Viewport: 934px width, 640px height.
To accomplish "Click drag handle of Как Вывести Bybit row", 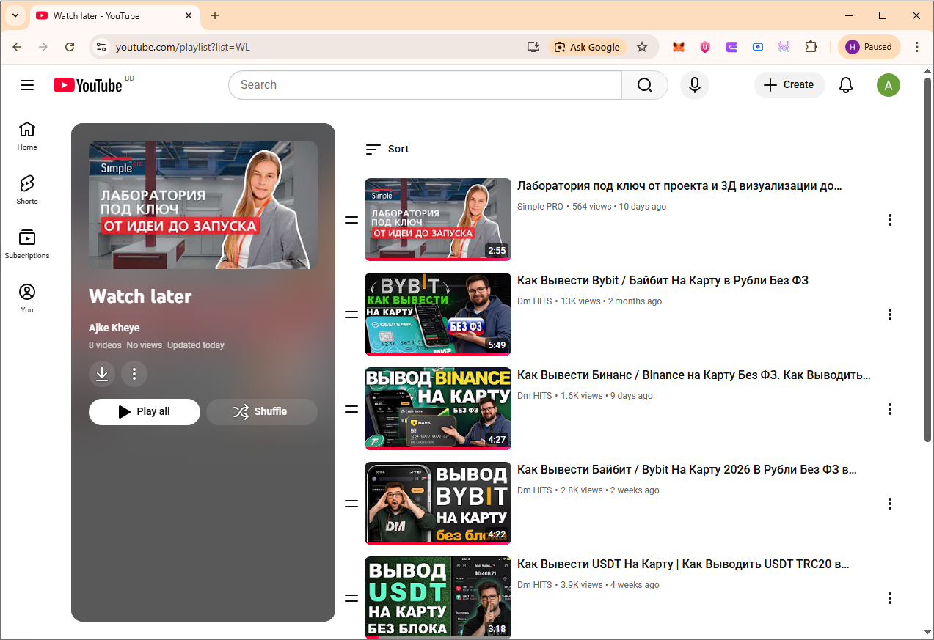I will point(351,315).
